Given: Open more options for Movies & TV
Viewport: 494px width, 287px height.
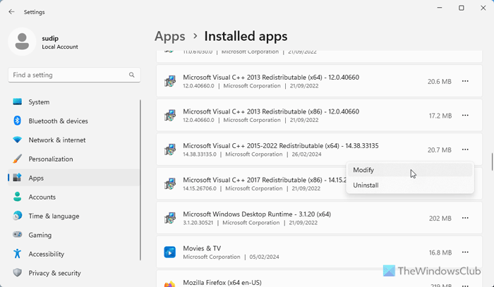Looking at the screenshot, I should (x=465, y=252).
